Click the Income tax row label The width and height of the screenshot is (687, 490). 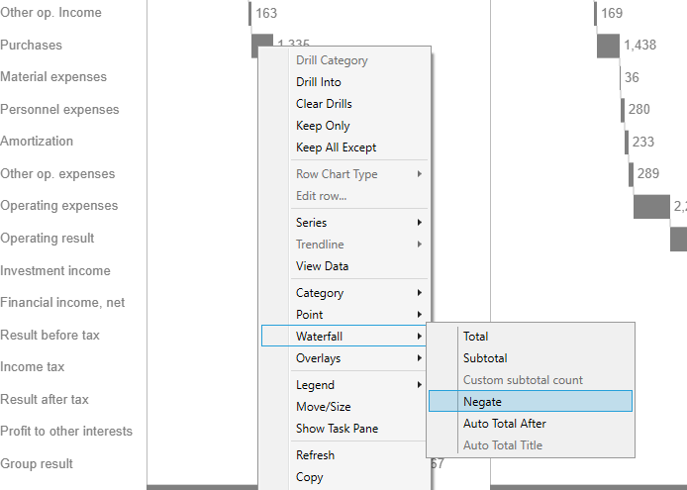point(33,367)
